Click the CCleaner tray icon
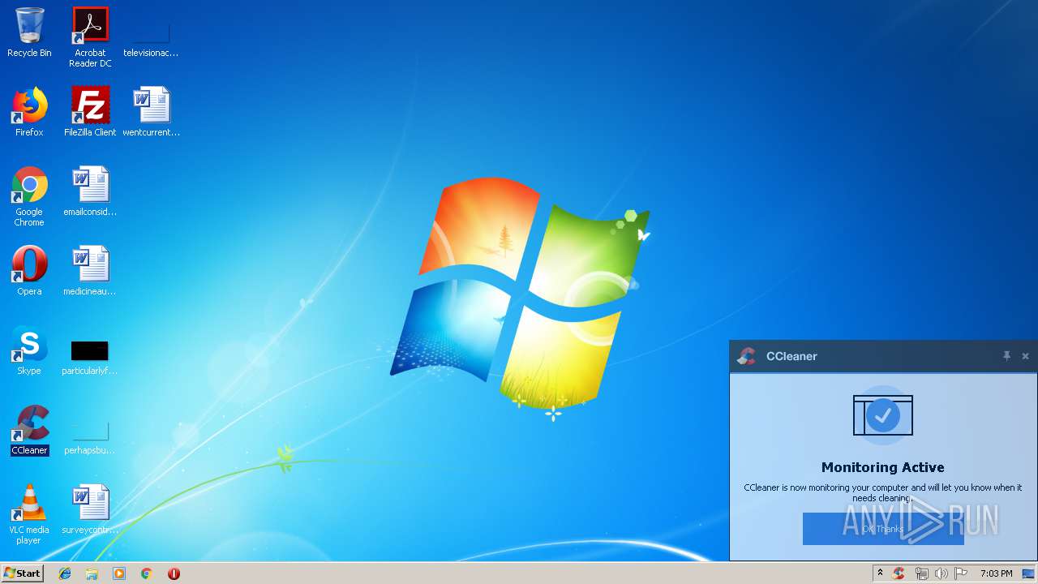This screenshot has width=1038, height=584. (899, 573)
